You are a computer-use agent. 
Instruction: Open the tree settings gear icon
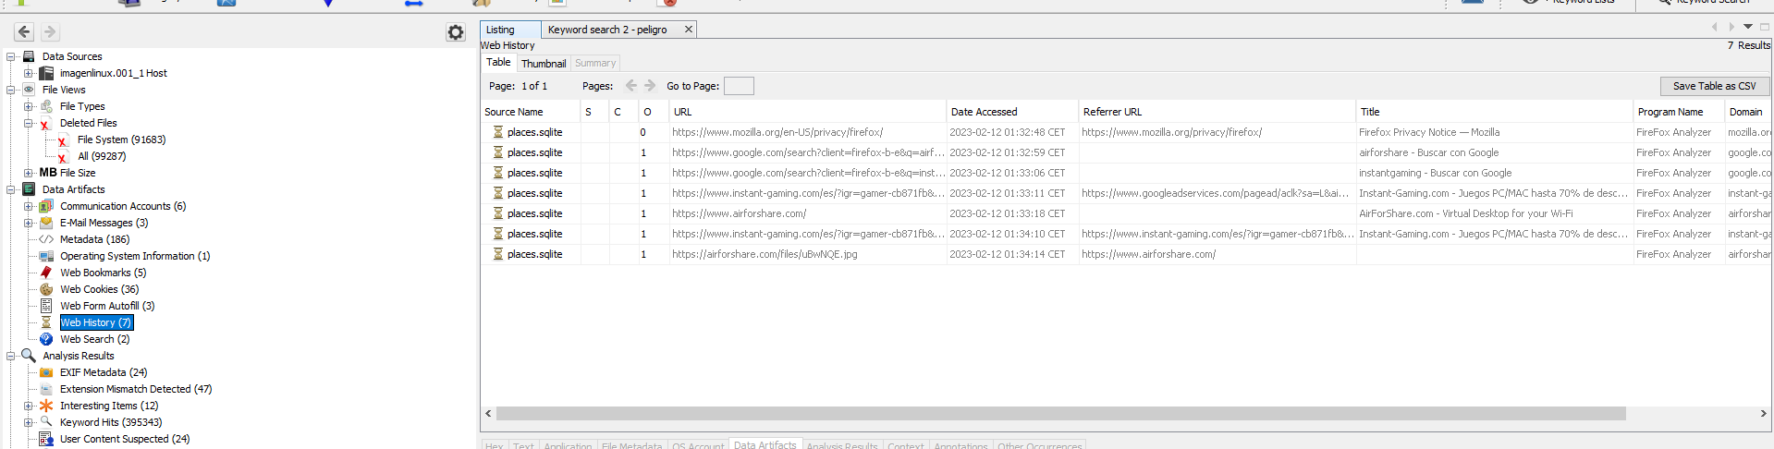coord(455,32)
